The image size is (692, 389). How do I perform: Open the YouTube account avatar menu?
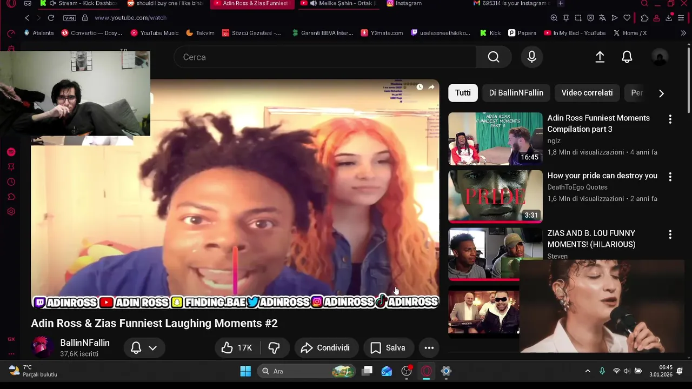660,57
